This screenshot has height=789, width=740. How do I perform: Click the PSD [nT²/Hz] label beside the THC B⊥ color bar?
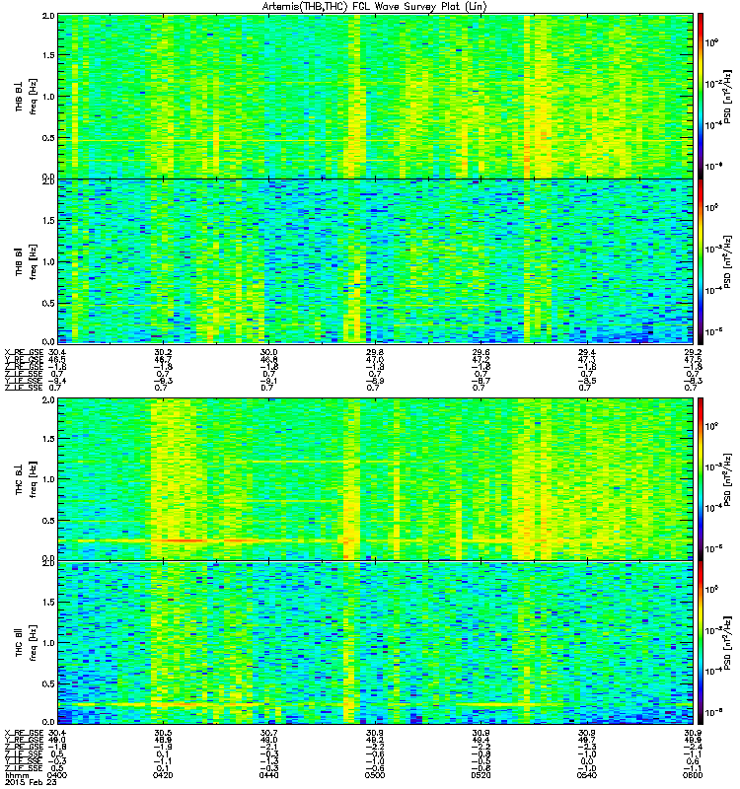(x=728, y=479)
